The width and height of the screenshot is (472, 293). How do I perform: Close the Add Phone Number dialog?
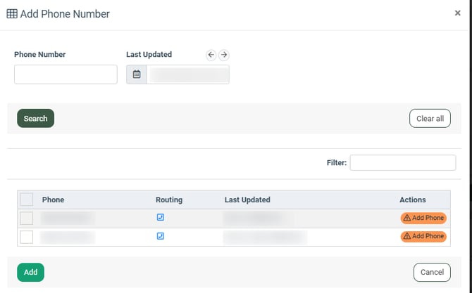coord(457,13)
